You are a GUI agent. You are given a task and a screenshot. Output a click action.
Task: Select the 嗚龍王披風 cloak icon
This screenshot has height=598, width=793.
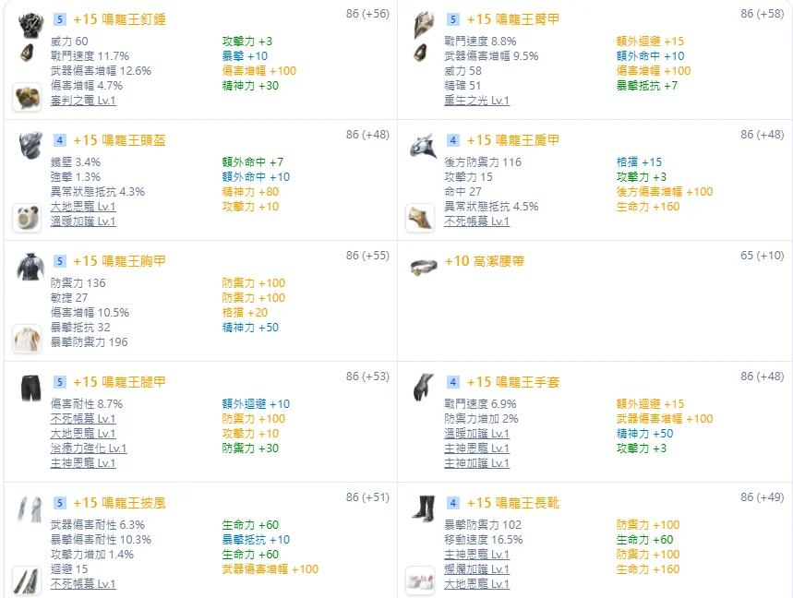(x=30, y=508)
